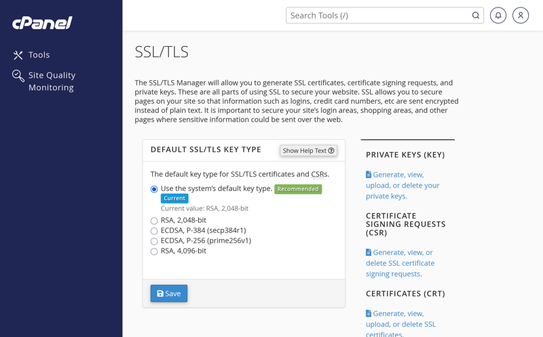Click the SSL/TLS page heading
543x337 pixels.
[x=162, y=52]
